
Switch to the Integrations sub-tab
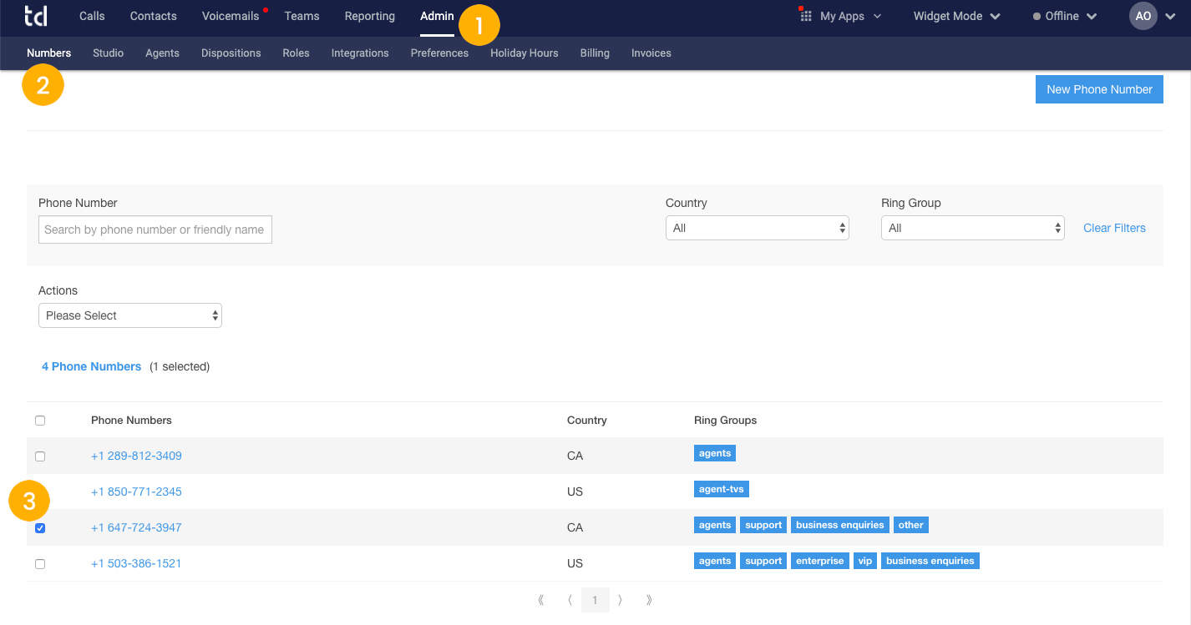click(x=360, y=53)
